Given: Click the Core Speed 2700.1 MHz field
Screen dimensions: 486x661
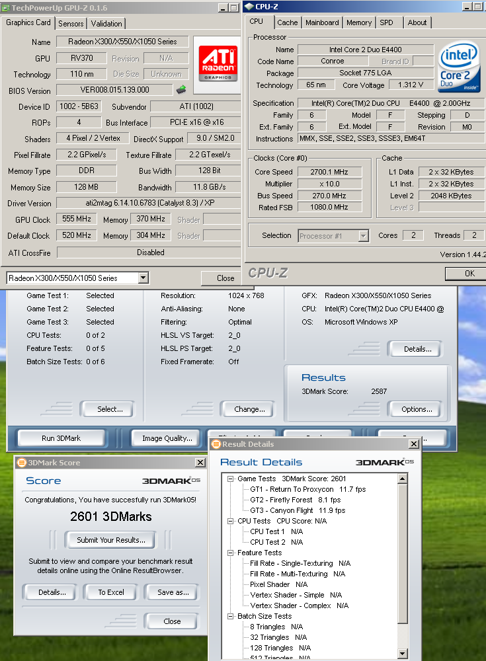Looking at the screenshot, I should tap(329, 172).
